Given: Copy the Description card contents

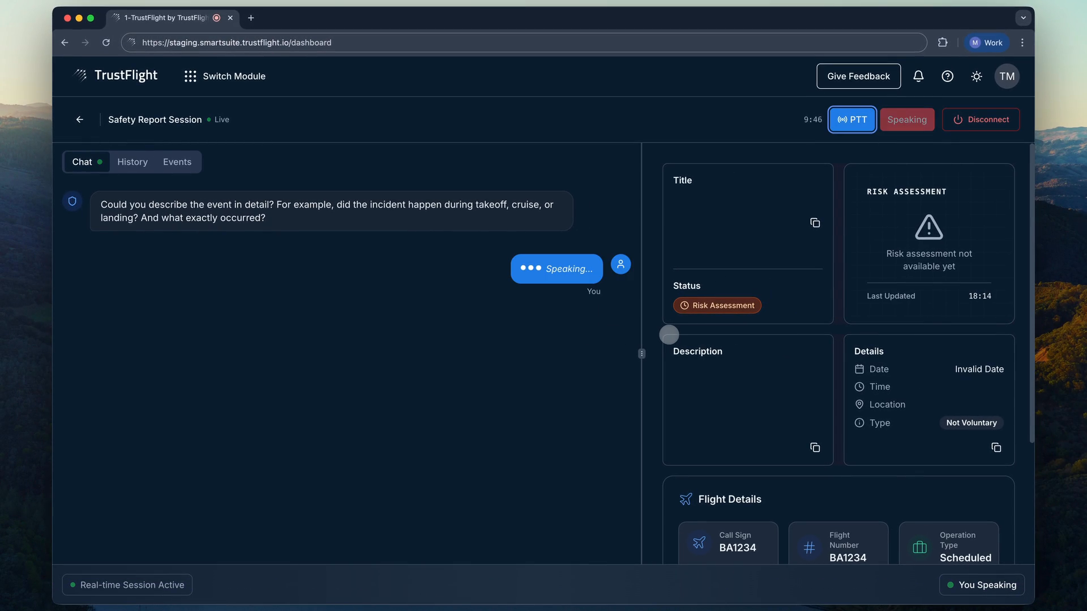Looking at the screenshot, I should click(x=815, y=448).
